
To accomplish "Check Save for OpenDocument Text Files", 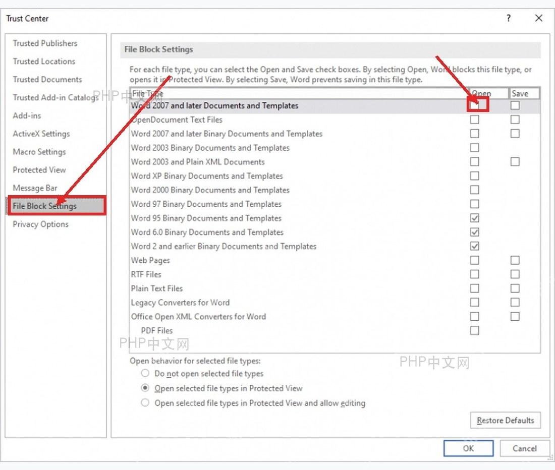I will pos(515,120).
